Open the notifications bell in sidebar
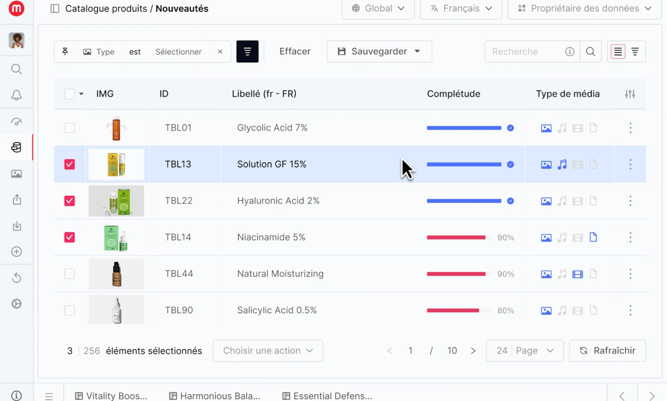667x401 pixels. (x=17, y=95)
